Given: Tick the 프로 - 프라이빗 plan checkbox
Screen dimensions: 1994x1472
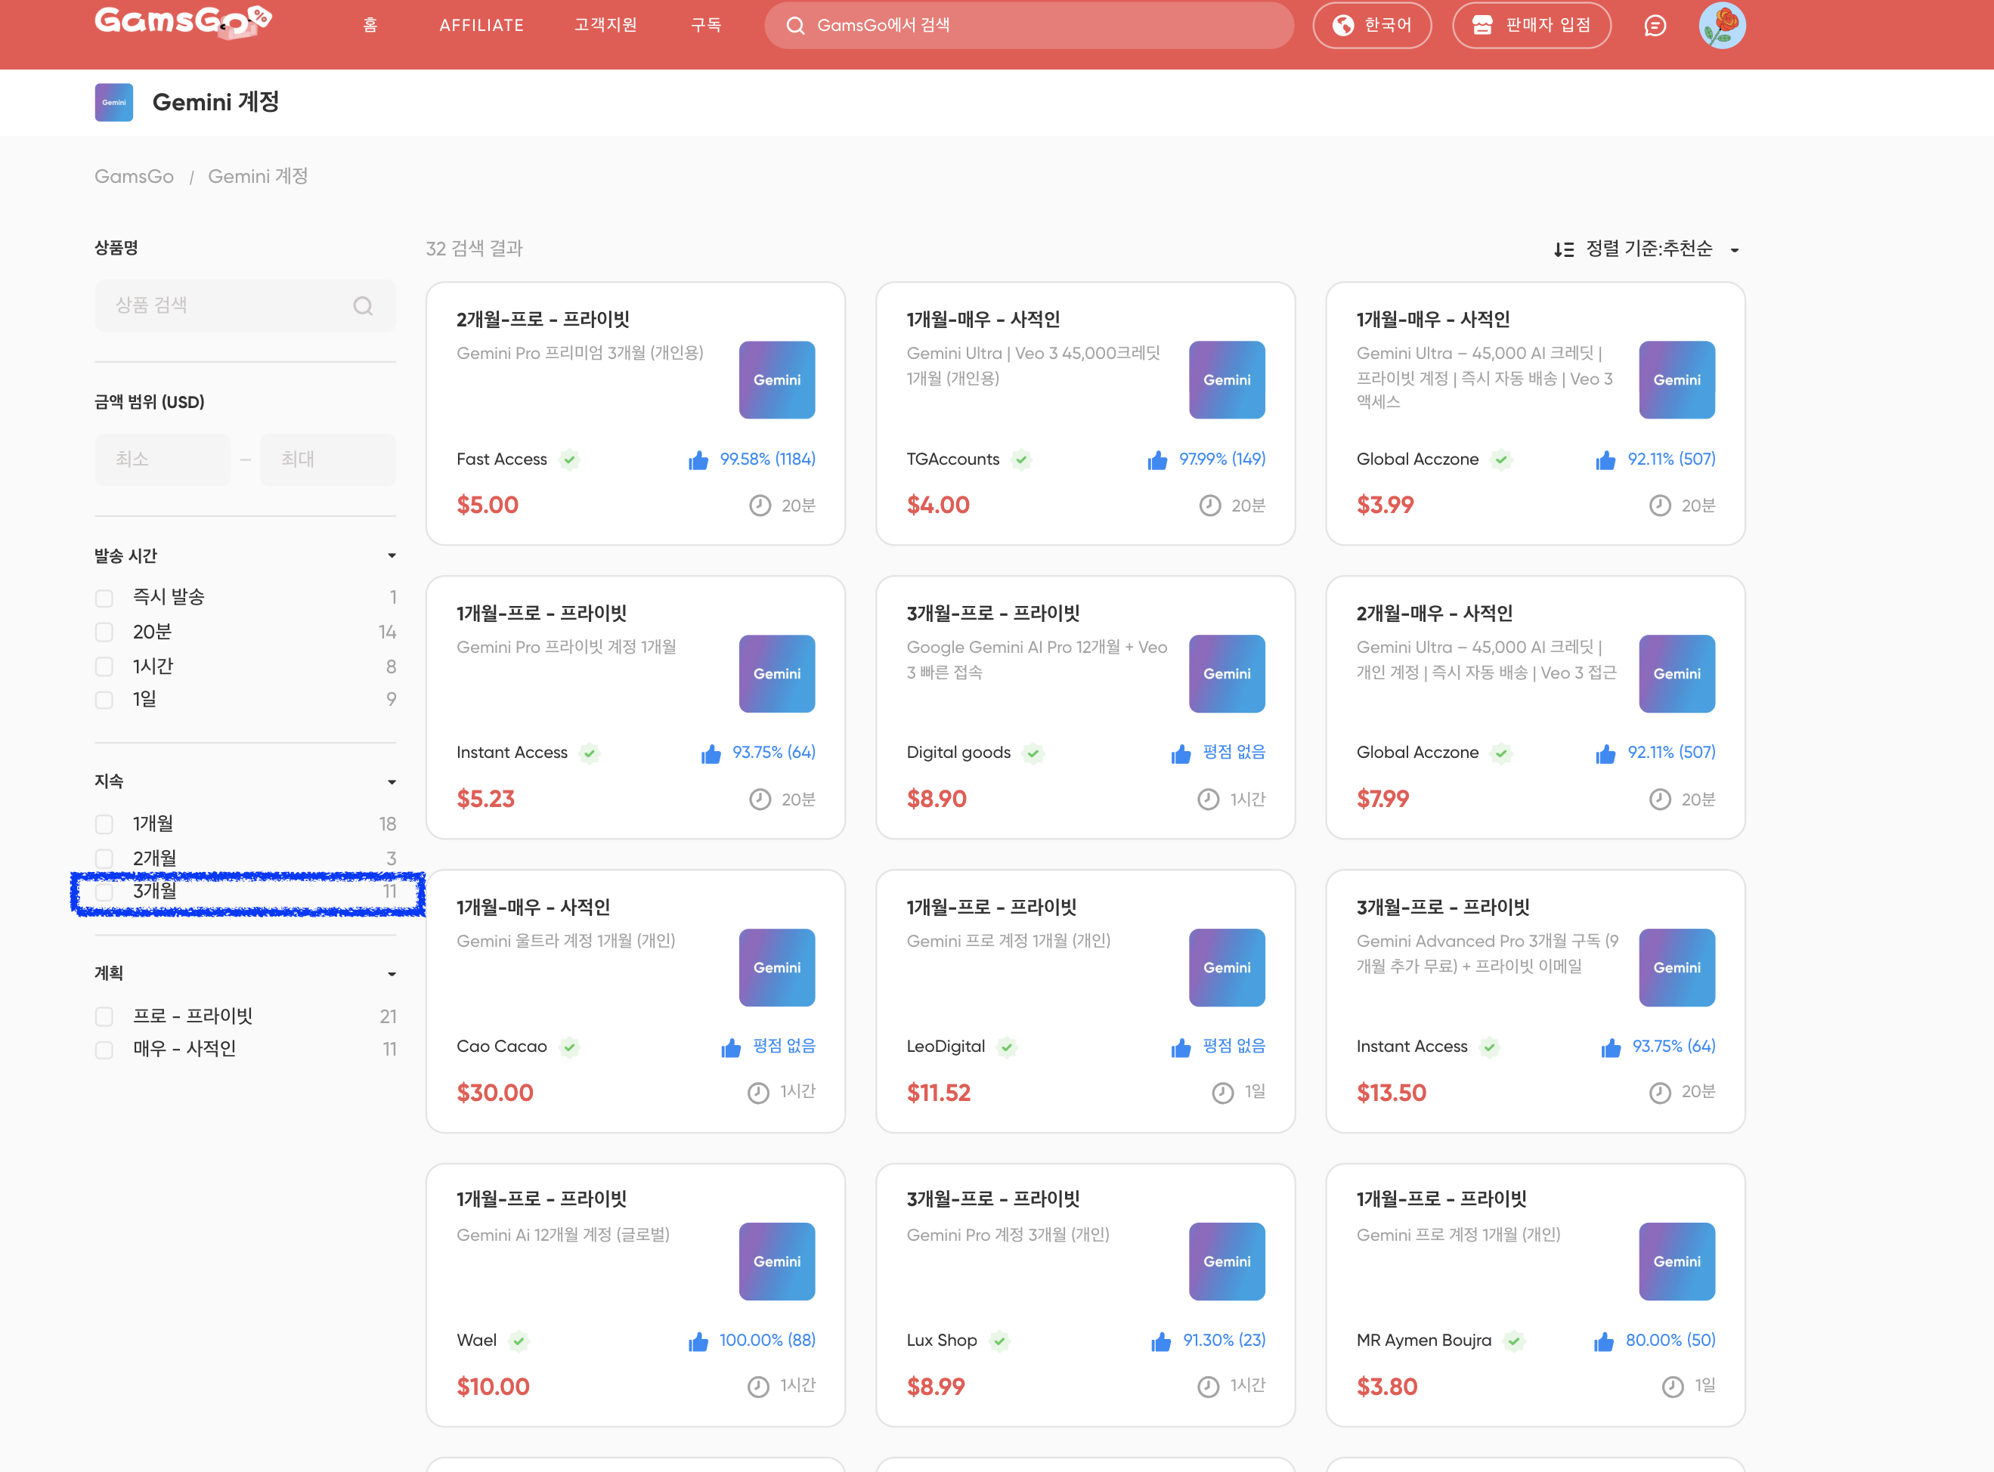Looking at the screenshot, I should [x=104, y=1016].
